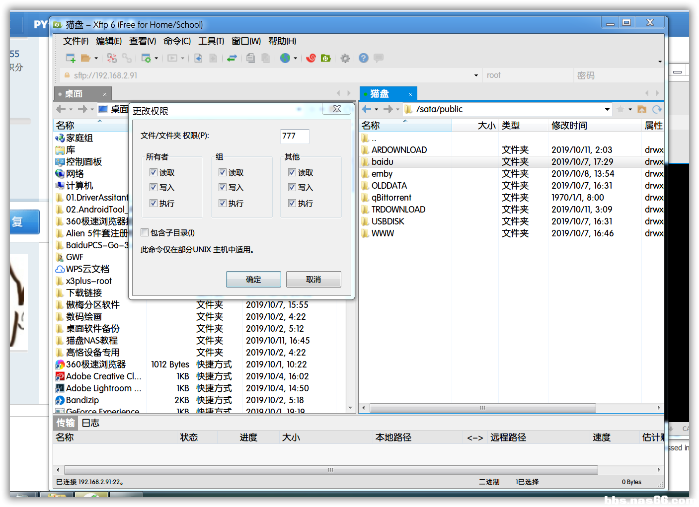The width and height of the screenshot is (699, 507).
Task: Go forward in the remote 猫盘 pane
Action: click(x=388, y=109)
